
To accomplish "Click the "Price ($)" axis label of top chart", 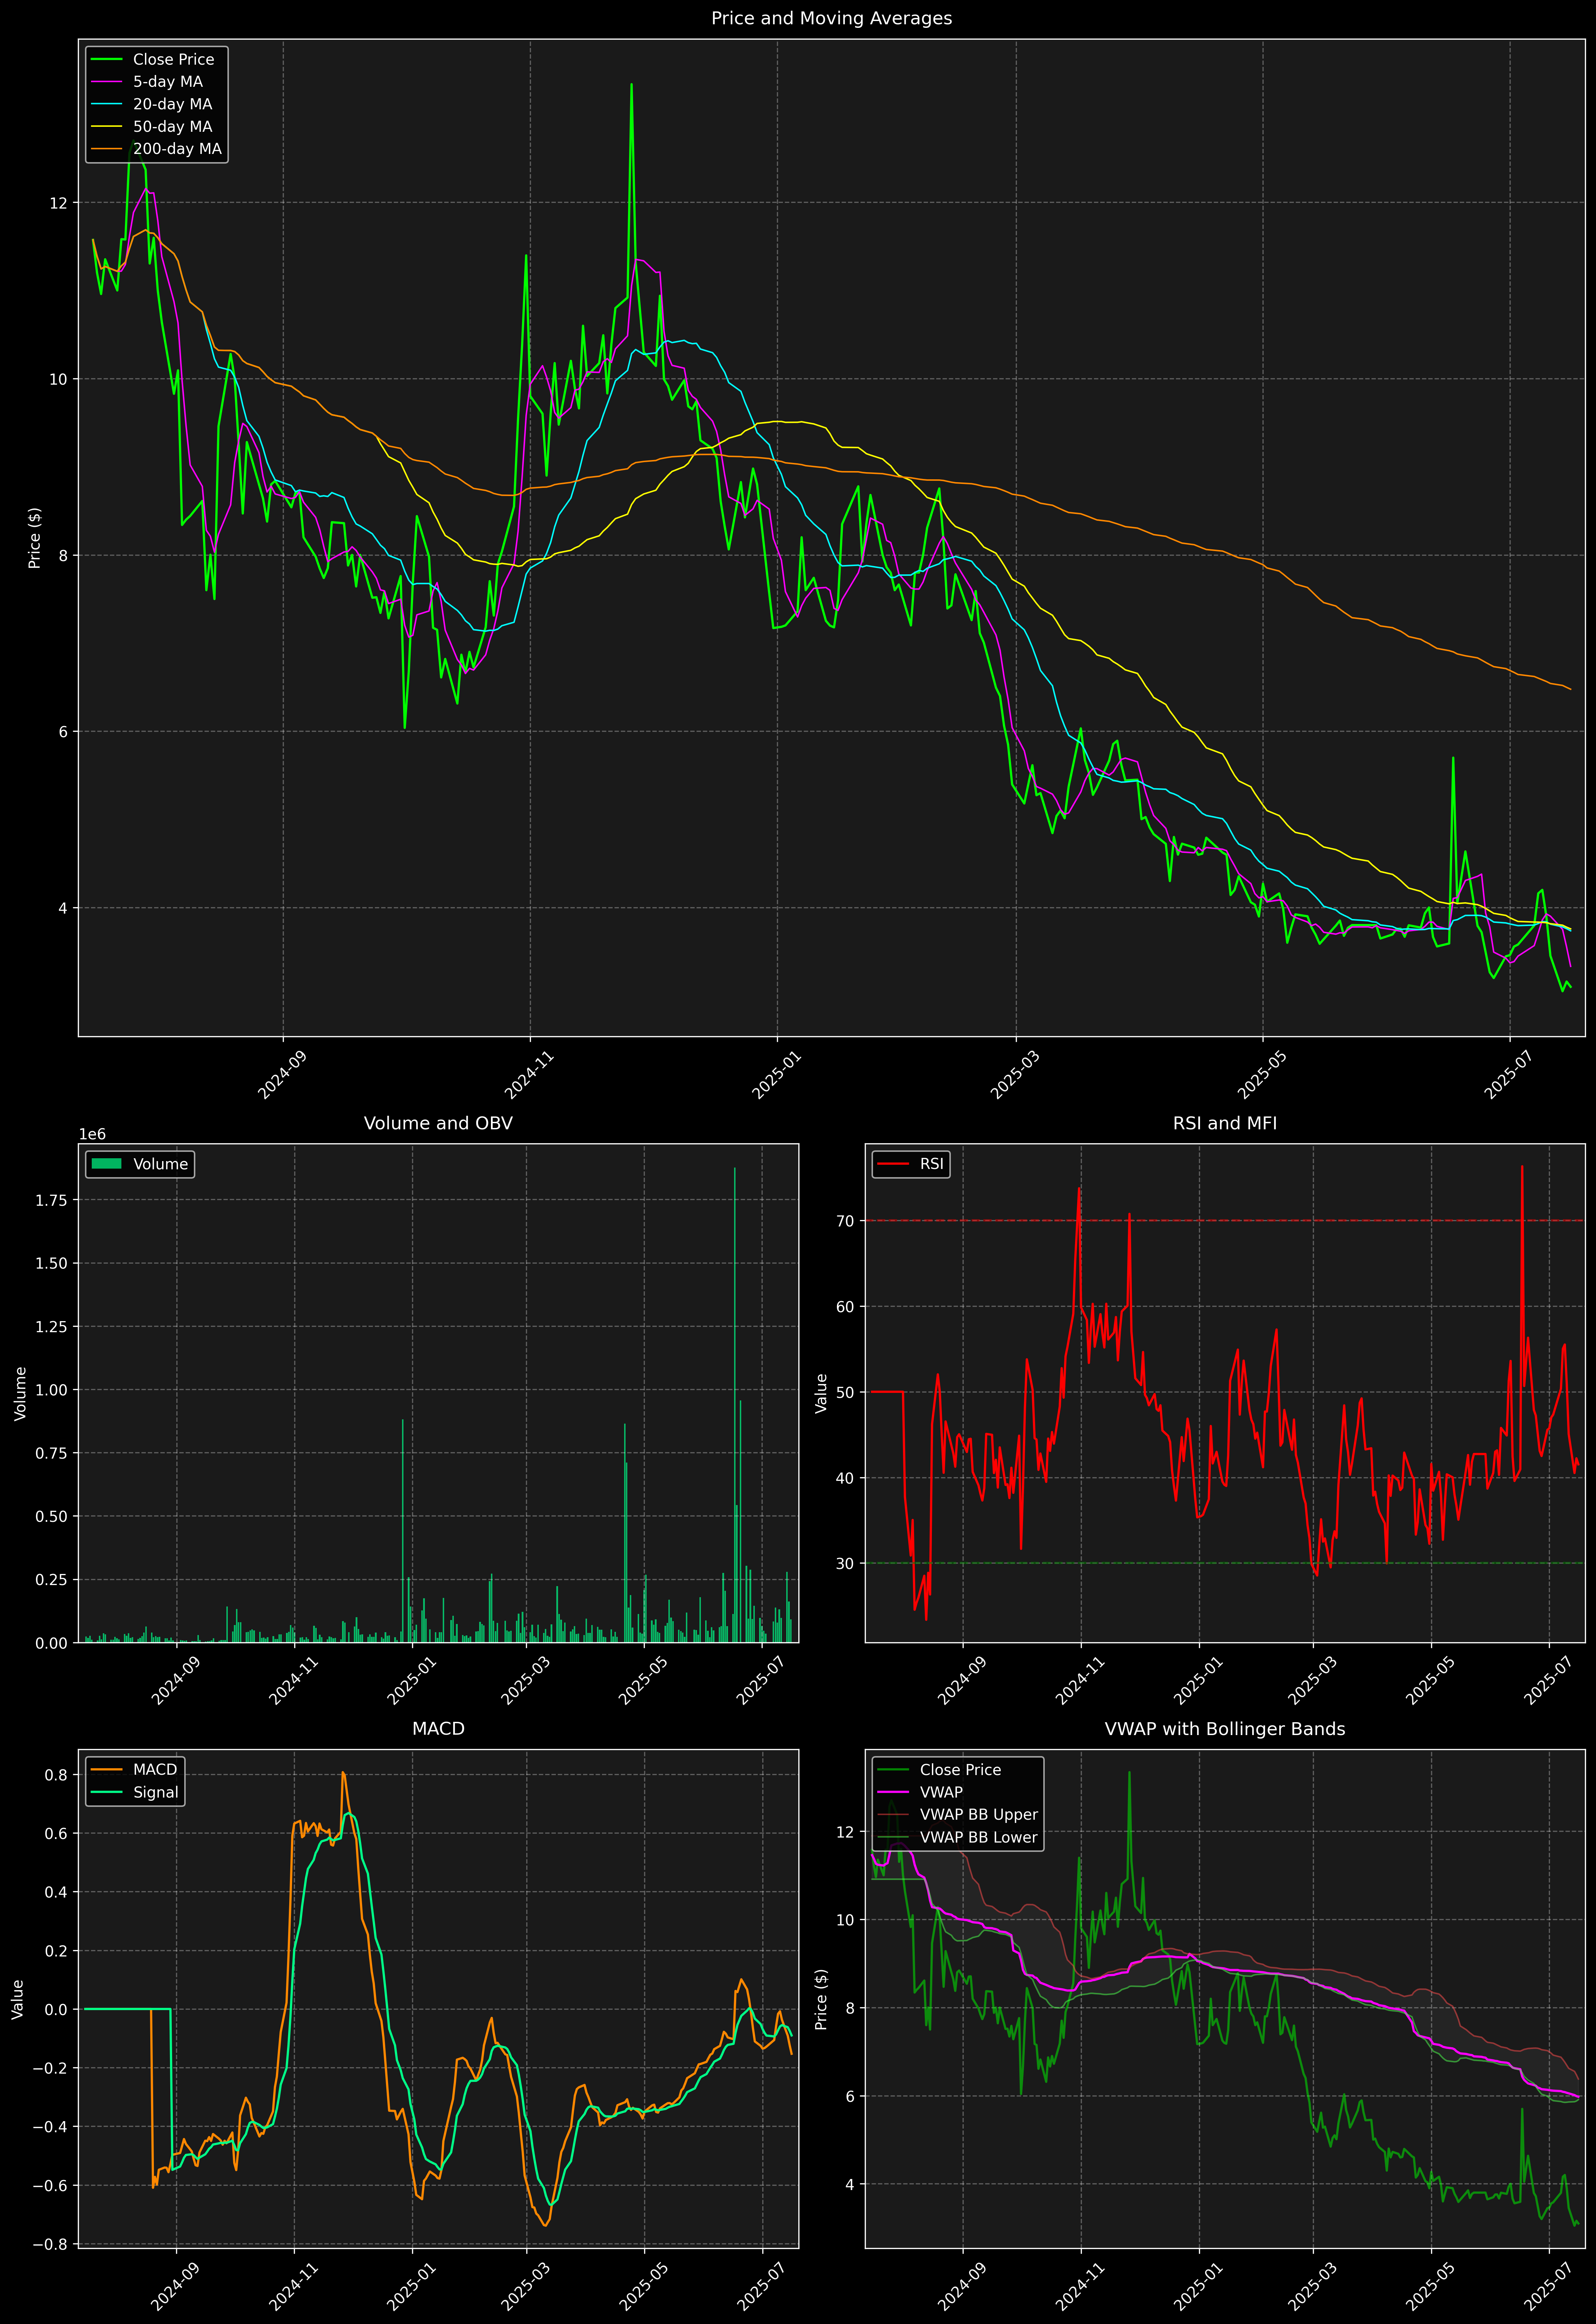I will pyautogui.click(x=35, y=538).
